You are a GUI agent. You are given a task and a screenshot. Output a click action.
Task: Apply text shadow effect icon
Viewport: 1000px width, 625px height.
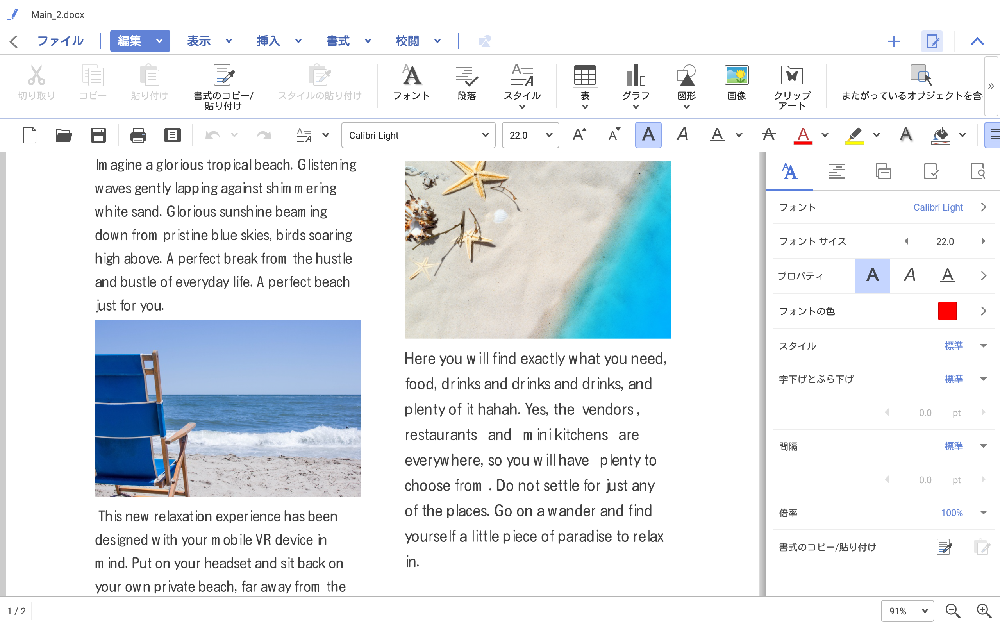point(905,134)
